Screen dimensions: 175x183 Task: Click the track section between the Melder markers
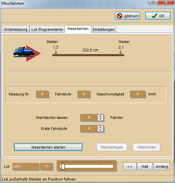88,55
